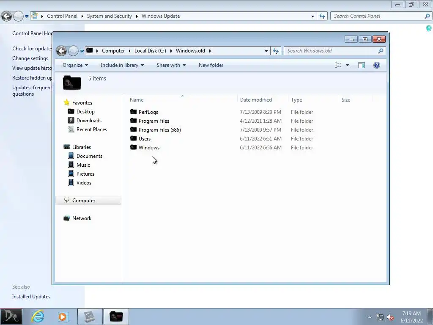Sort by Size column header
This screenshot has height=325, width=433.
[x=346, y=100]
